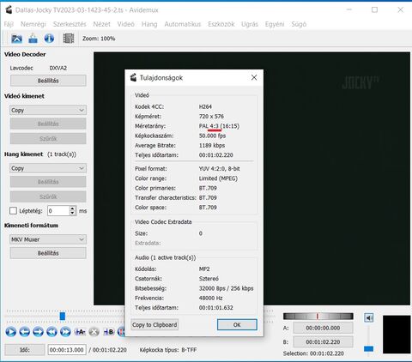The height and width of the screenshot is (362, 412).
Task: Click the volume slider handle
Action: click(368, 349)
